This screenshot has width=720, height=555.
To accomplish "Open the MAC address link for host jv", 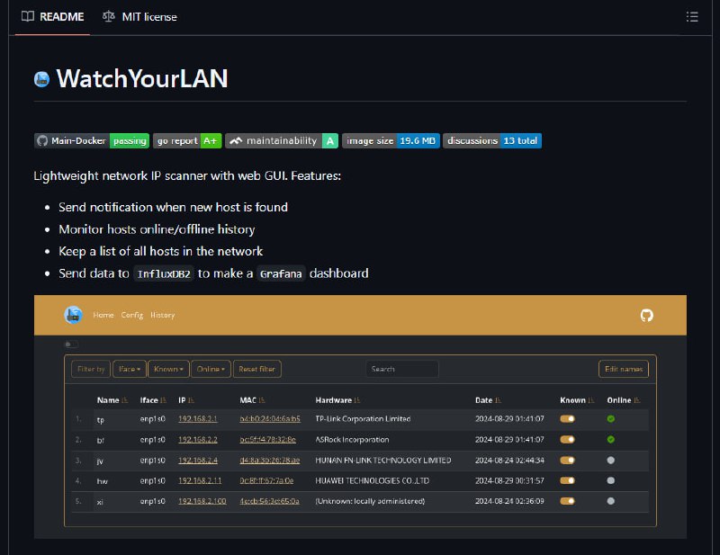I will click(269, 460).
